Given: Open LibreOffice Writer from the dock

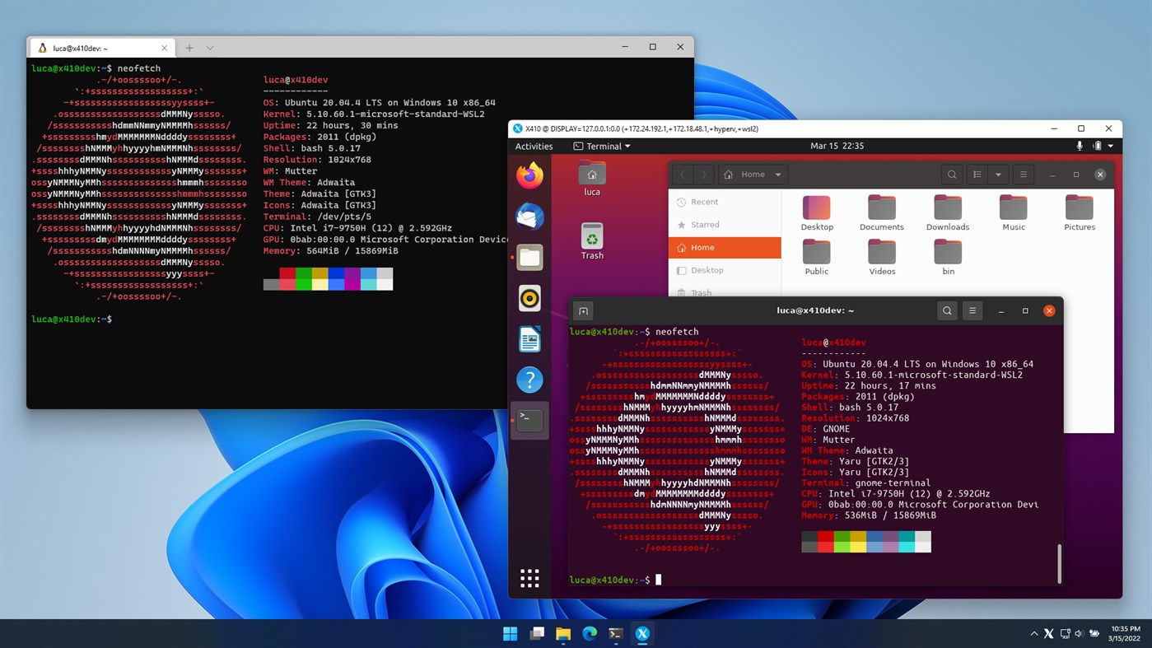Looking at the screenshot, I should [529, 339].
